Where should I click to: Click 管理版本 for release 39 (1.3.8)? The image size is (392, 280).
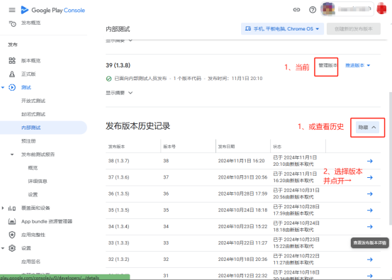327,65
